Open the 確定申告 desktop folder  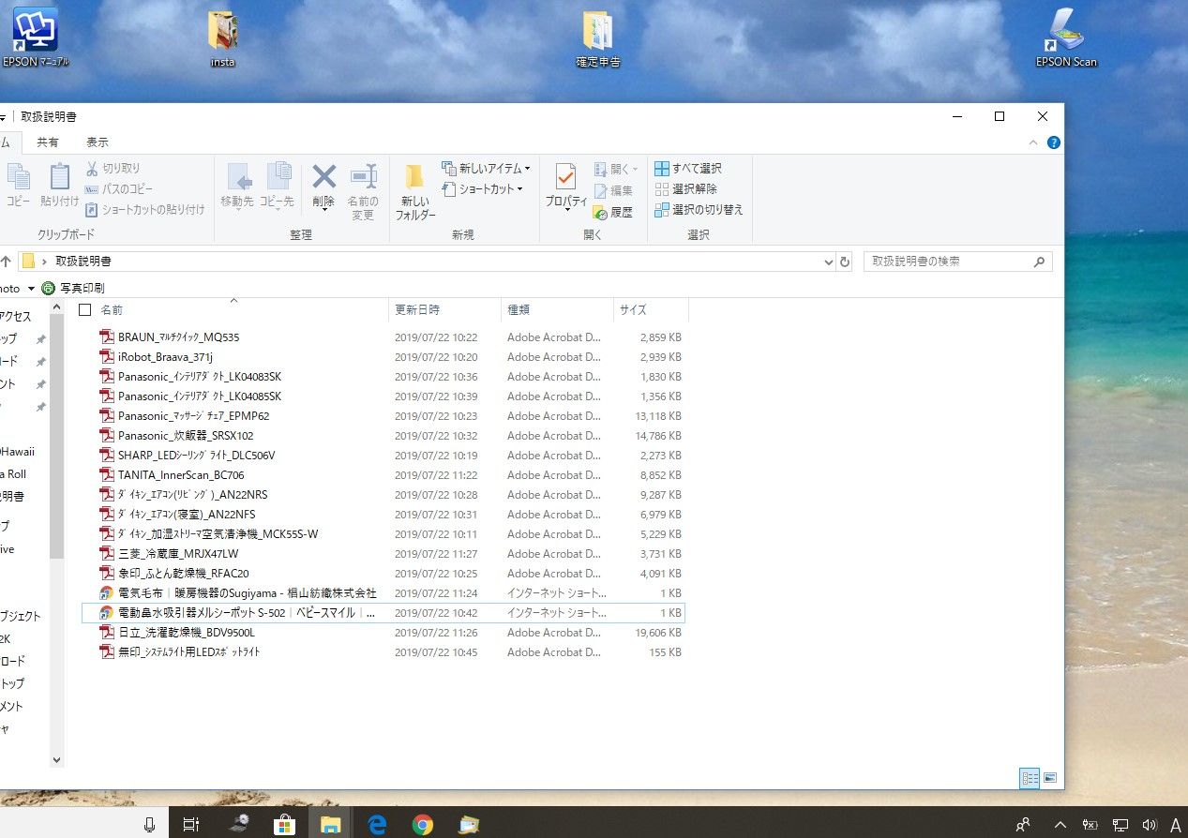598,39
